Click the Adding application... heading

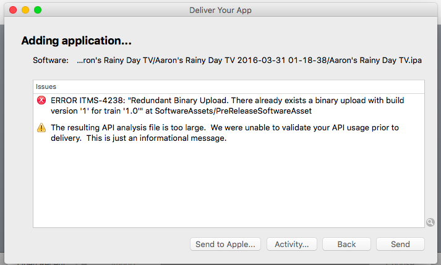click(x=77, y=41)
